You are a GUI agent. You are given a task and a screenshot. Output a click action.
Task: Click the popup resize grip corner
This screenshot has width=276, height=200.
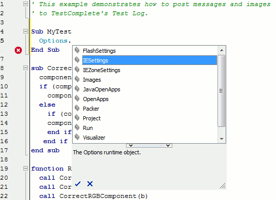[223, 186]
